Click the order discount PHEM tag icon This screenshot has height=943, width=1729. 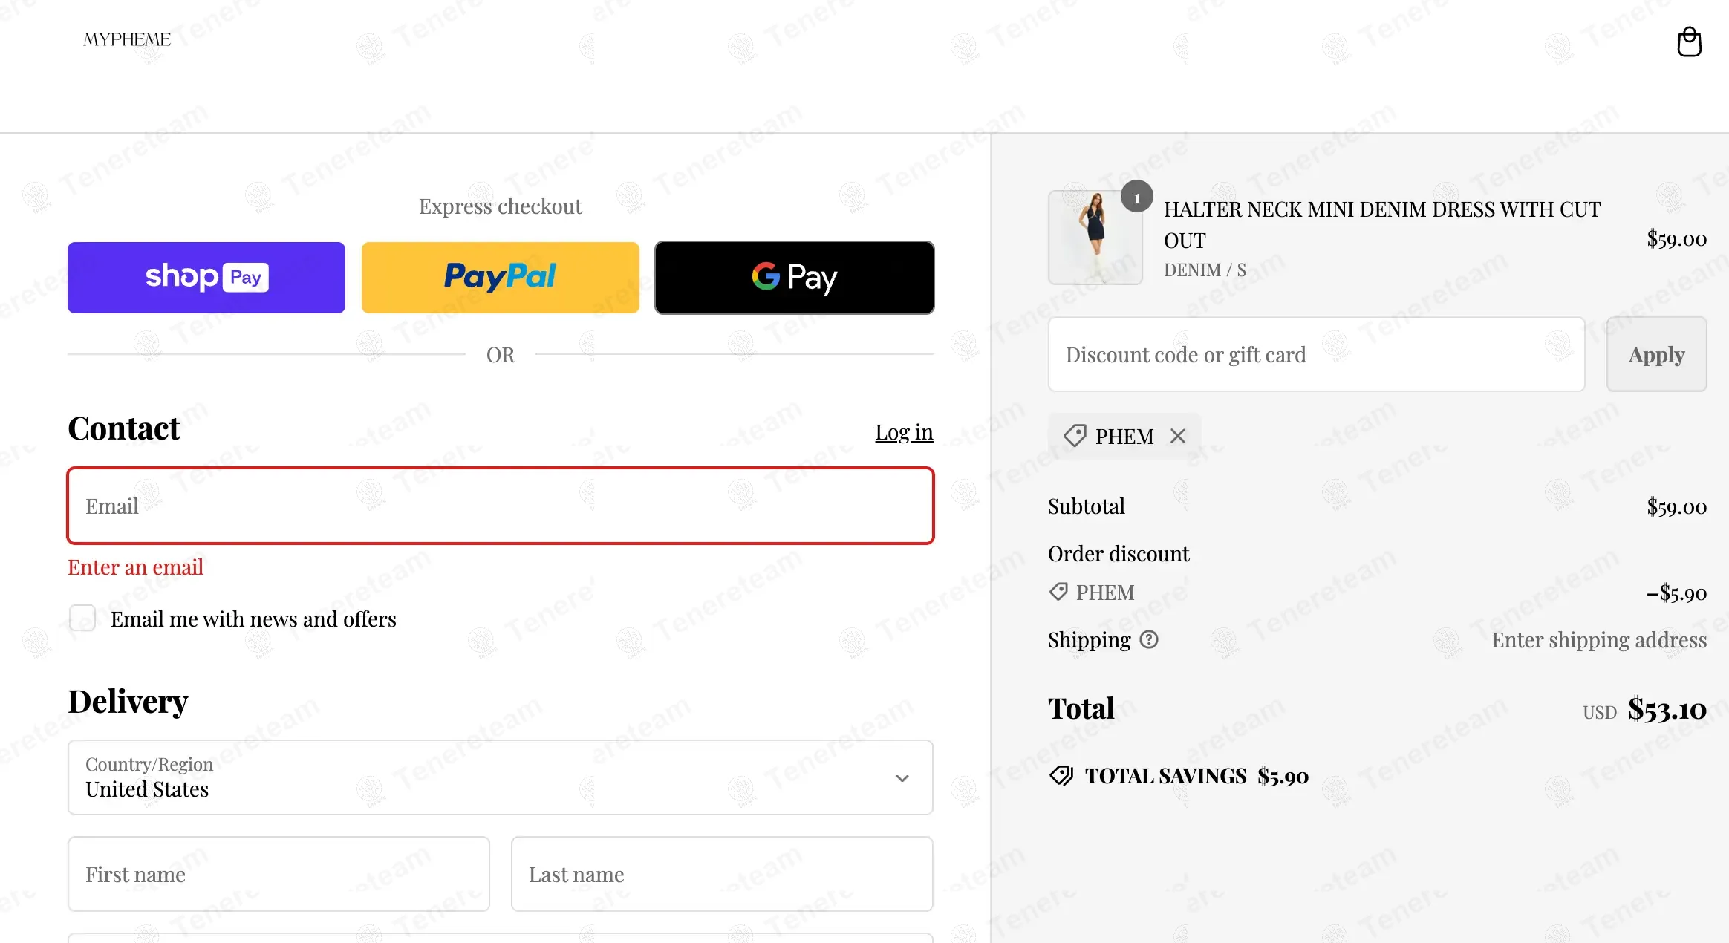(x=1058, y=592)
